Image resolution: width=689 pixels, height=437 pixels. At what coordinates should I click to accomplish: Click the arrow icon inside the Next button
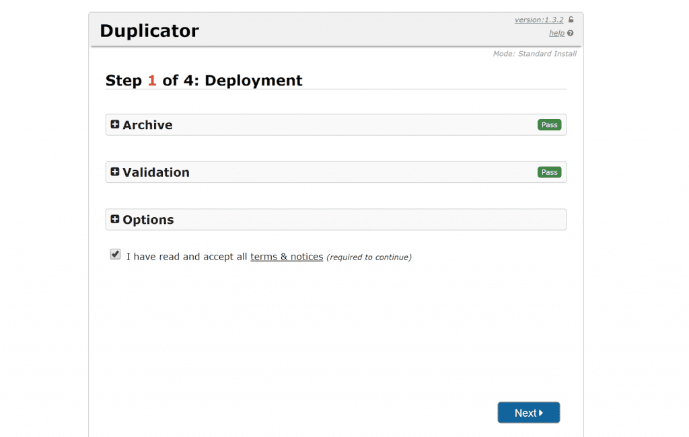(539, 412)
